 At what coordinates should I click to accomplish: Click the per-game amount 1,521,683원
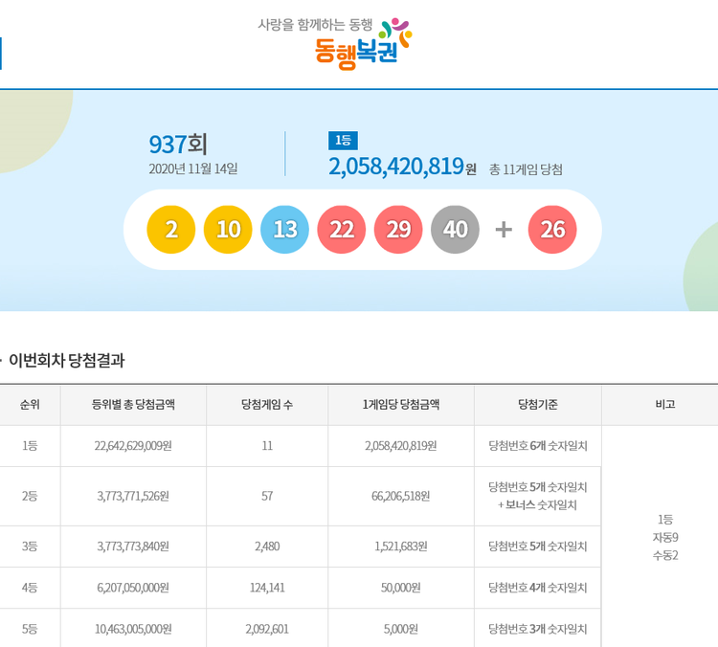pos(401,547)
